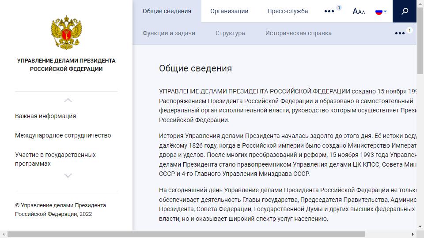The height and width of the screenshot is (238, 424).
Task: Expand more items in top navigation menu
Action: pos(329,11)
